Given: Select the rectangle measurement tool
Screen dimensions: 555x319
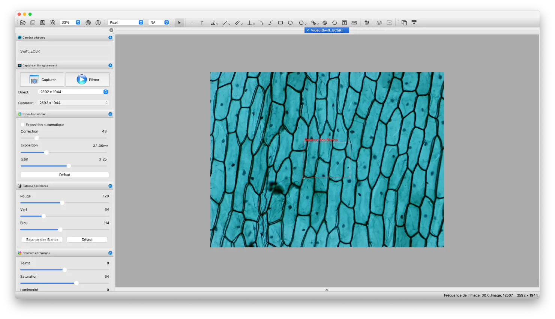Looking at the screenshot, I should pyautogui.click(x=280, y=23).
